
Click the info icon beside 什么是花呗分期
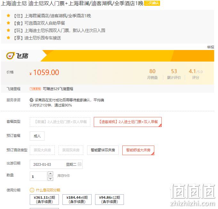pos(32,190)
